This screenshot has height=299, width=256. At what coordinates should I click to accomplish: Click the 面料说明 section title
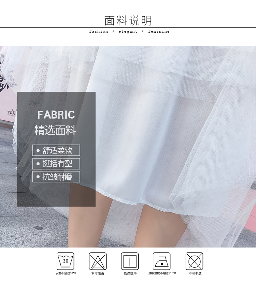pos(128,20)
